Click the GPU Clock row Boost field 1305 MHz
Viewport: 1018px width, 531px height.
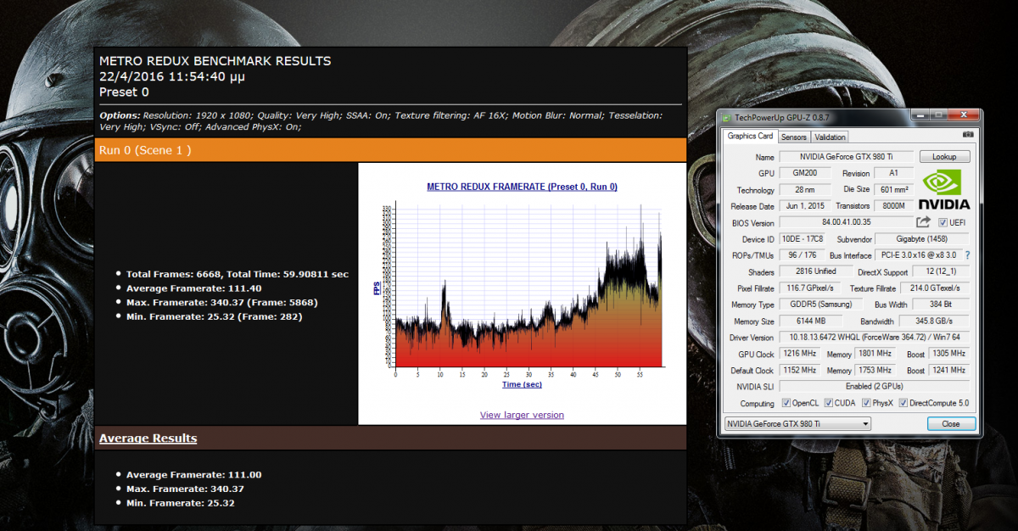(x=948, y=354)
